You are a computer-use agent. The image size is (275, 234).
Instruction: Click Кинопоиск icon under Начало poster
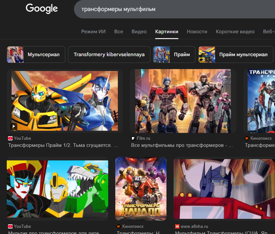pos(119,227)
